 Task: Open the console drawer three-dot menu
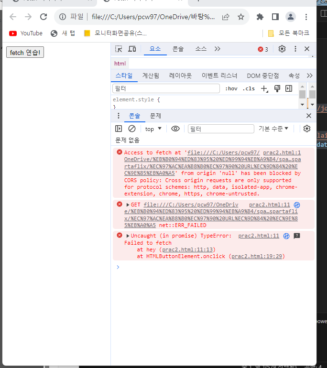pos(118,116)
